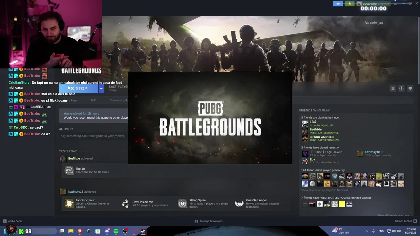
Task: Open Spotify from the taskbar
Action: click(x=116, y=231)
